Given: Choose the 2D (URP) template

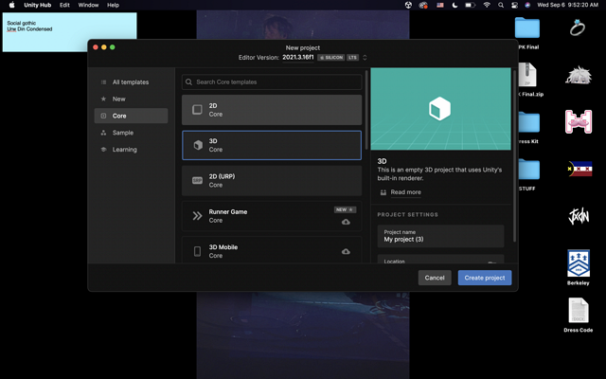Looking at the screenshot, I should (272, 181).
